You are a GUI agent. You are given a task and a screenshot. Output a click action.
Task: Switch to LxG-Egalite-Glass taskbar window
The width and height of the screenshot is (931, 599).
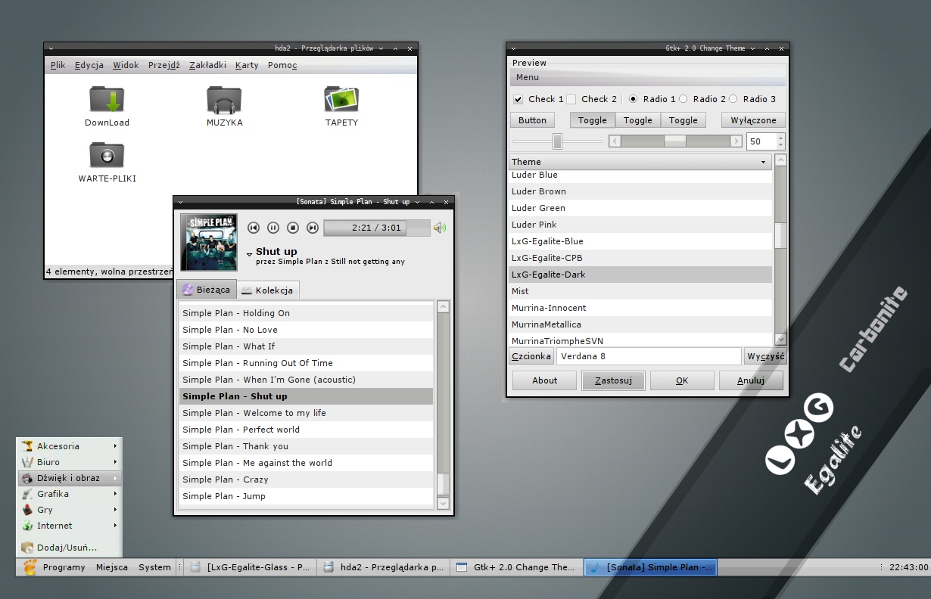(249, 567)
